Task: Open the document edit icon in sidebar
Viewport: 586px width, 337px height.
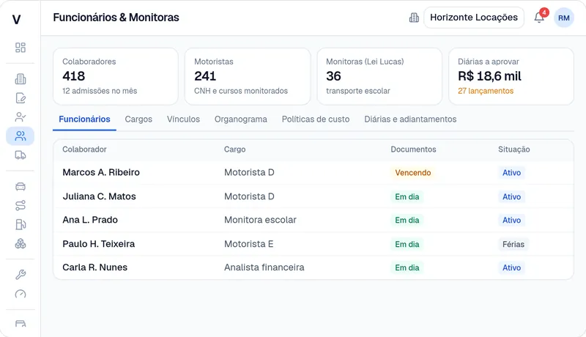Action: pos(21,98)
